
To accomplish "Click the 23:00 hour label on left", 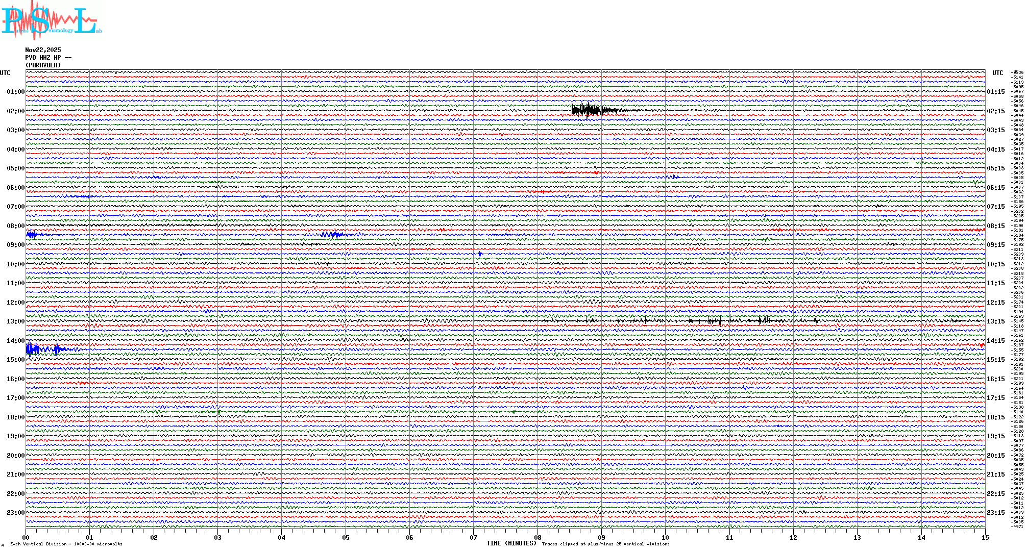I will pyautogui.click(x=15, y=513).
